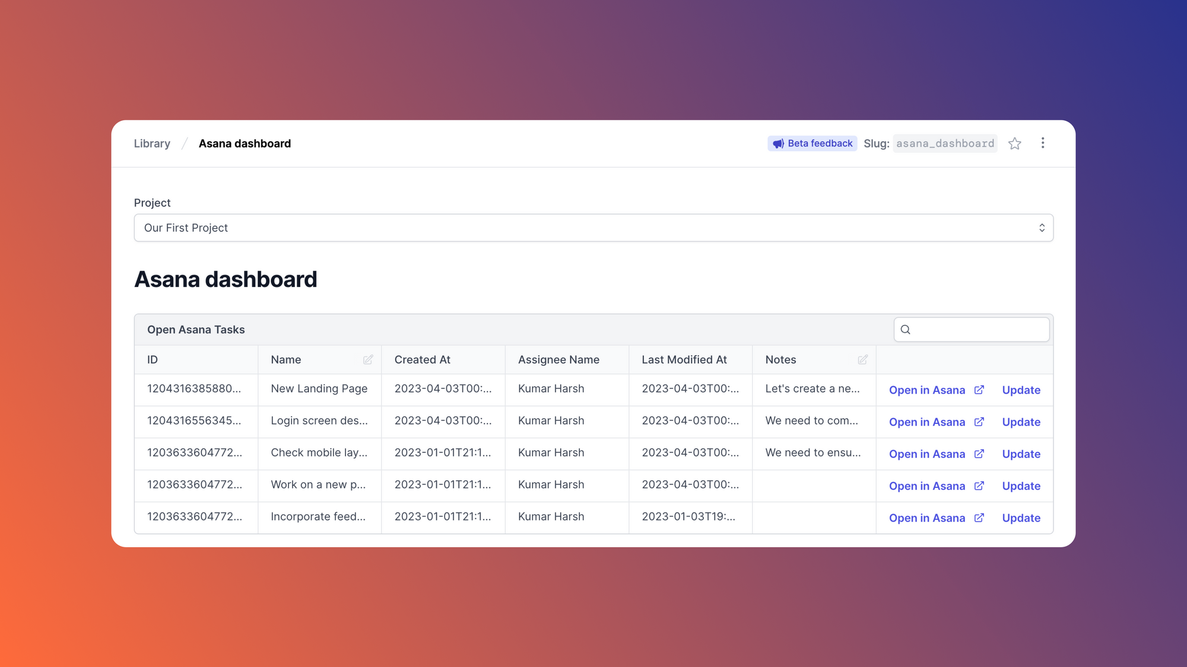1187x667 pixels.
Task: Click the Beta feedback megaphone badge
Action: 812,143
